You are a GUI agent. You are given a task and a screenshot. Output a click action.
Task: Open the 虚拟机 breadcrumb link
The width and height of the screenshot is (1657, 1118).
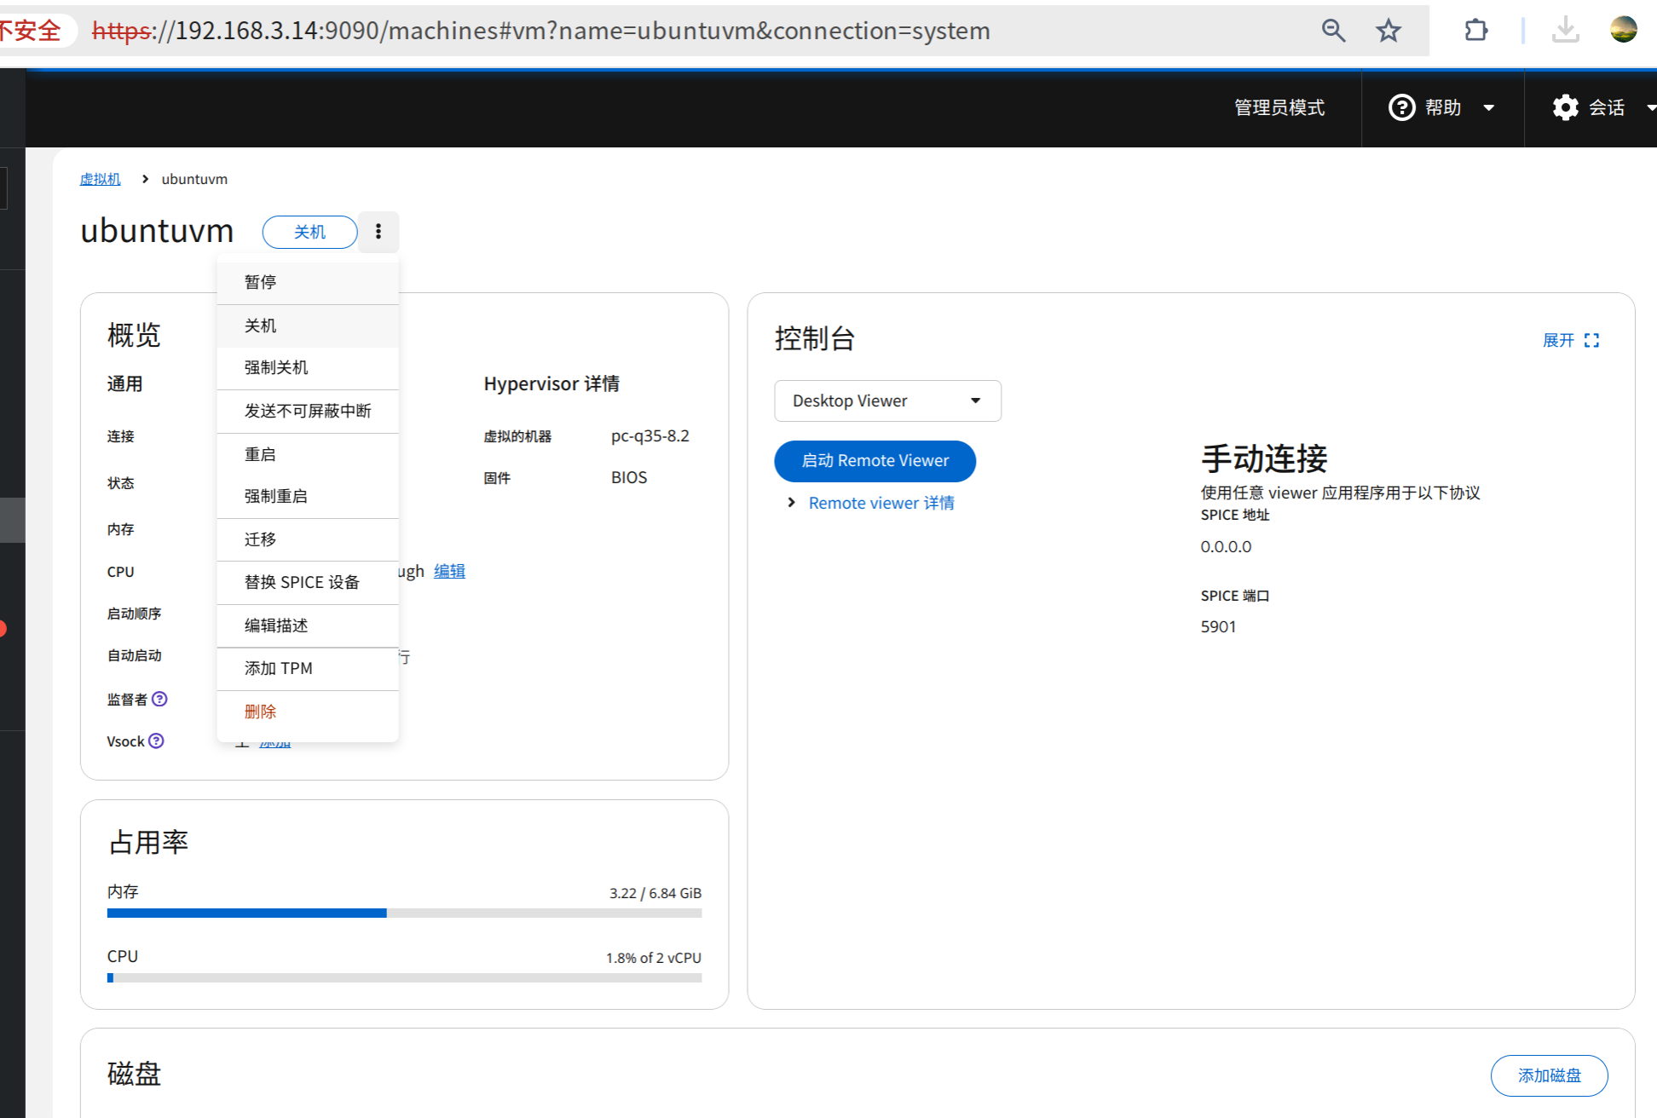click(101, 179)
